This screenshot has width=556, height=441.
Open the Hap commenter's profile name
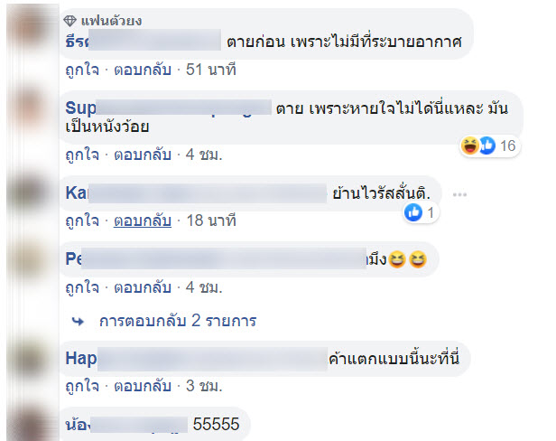tap(196, 359)
